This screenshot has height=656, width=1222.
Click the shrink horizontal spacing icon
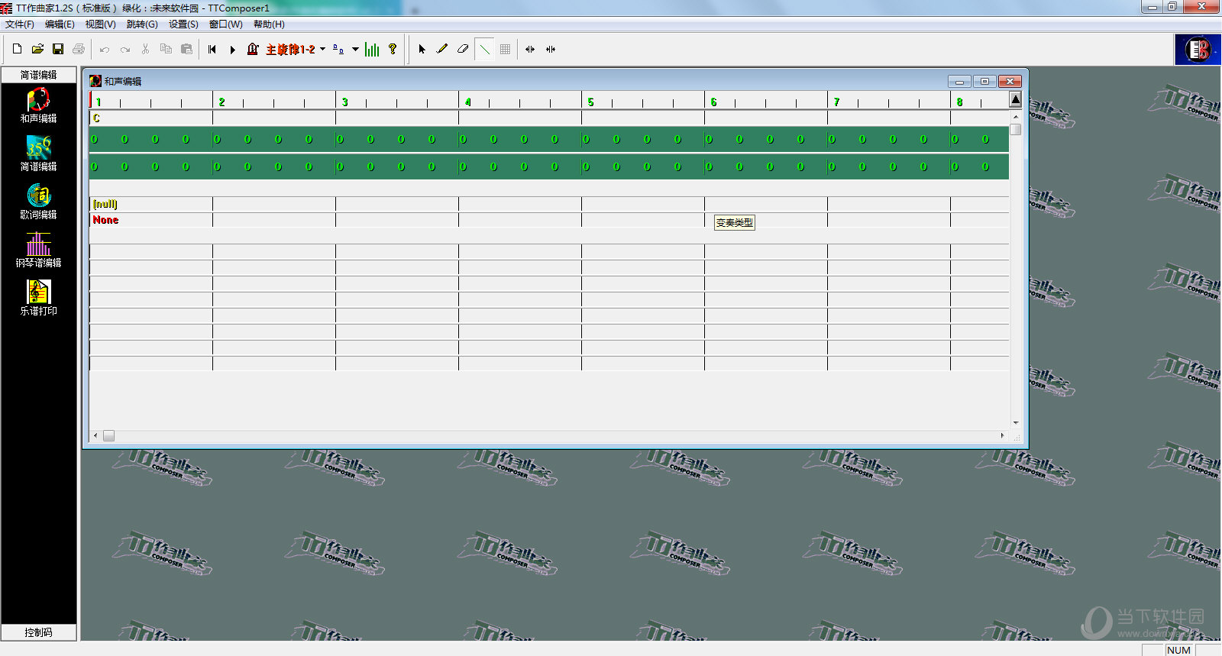[x=551, y=49]
